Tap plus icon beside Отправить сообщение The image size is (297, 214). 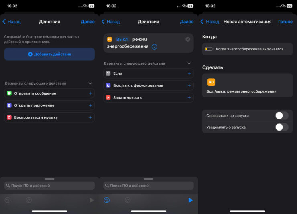coord(90,93)
